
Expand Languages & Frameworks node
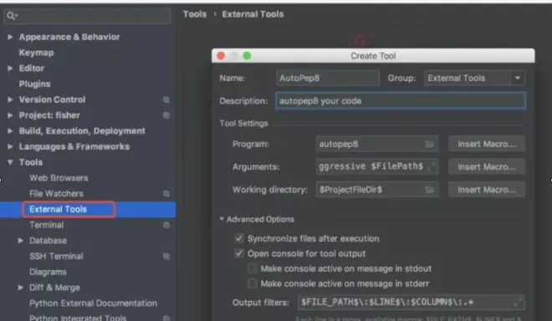10,146
